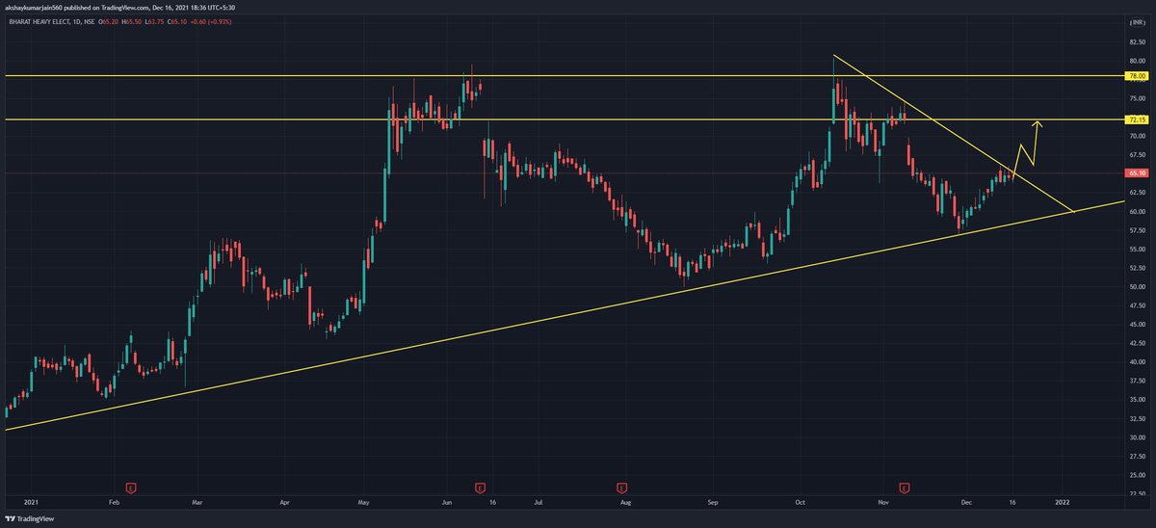Click the Oct label on time axis
Screen dimensions: 1156x528
tap(801, 502)
